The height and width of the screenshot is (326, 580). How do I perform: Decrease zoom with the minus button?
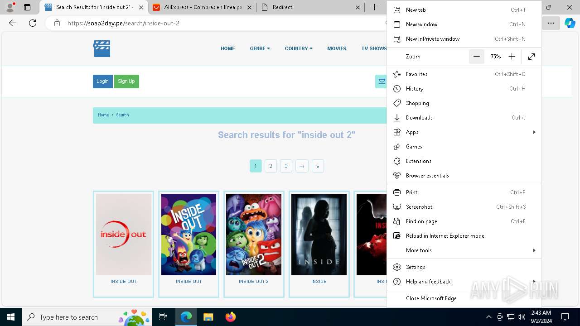477,57
